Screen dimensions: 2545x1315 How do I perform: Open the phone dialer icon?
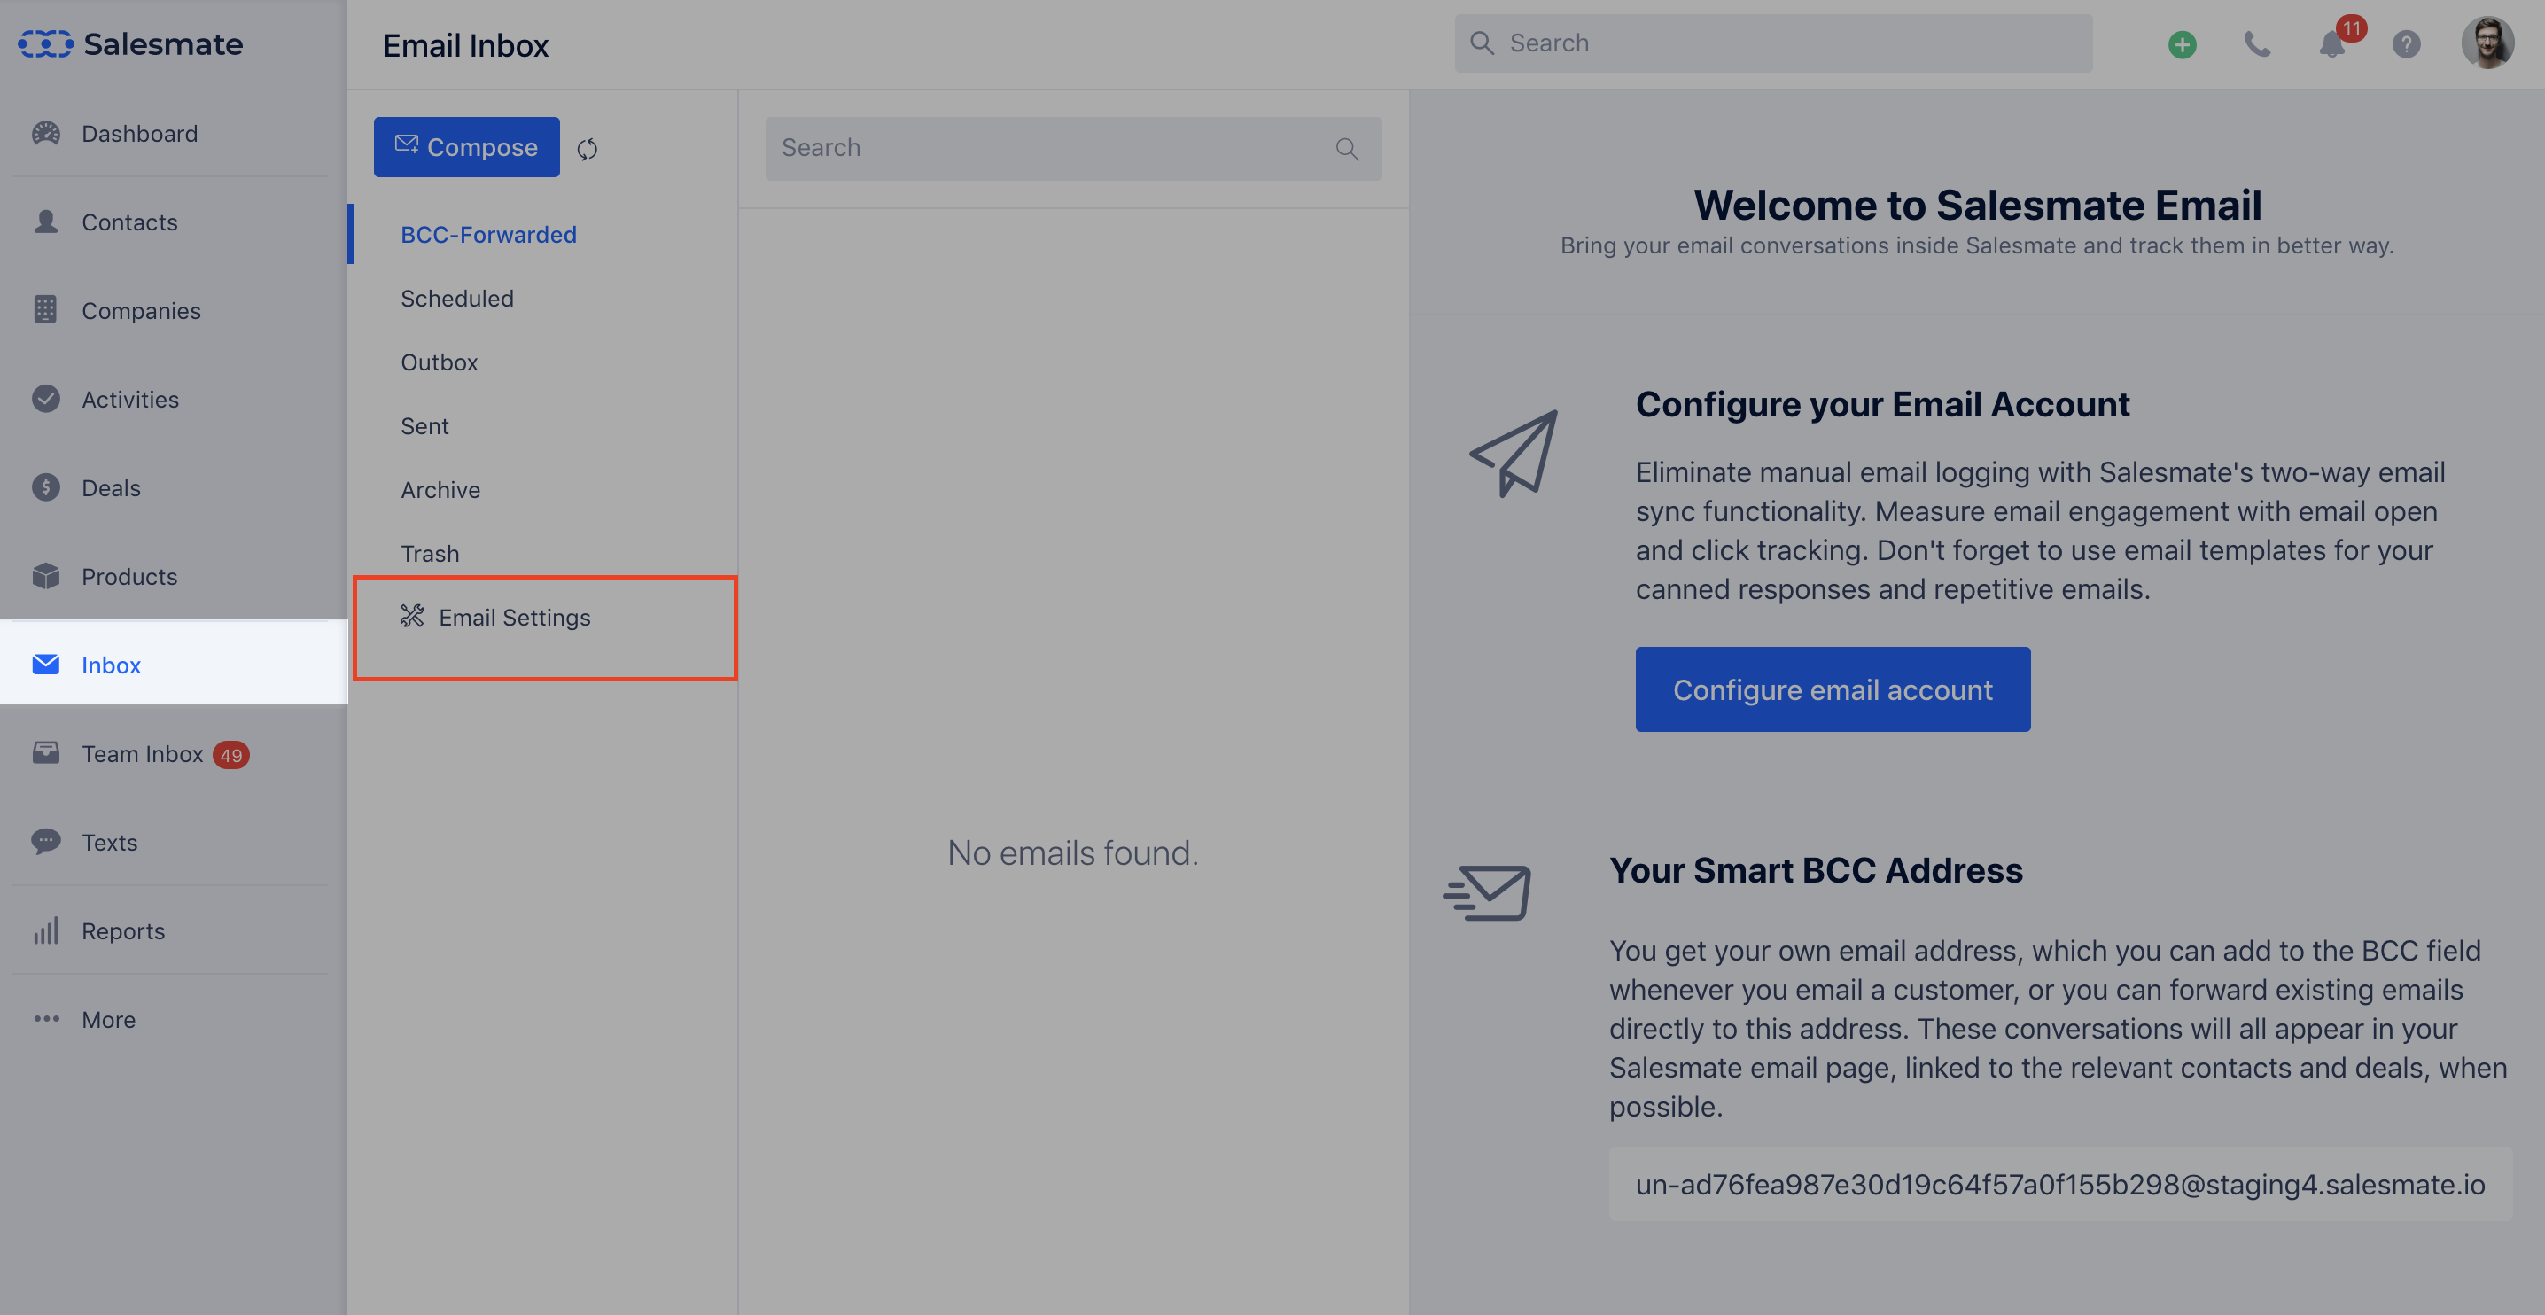pyautogui.click(x=2256, y=44)
